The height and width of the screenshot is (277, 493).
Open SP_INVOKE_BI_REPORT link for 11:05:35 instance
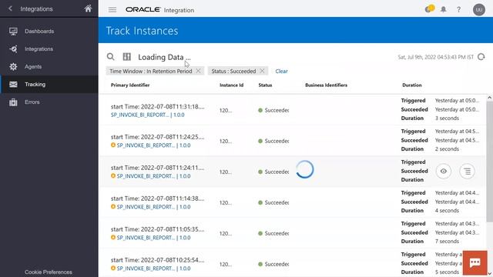click(153, 238)
